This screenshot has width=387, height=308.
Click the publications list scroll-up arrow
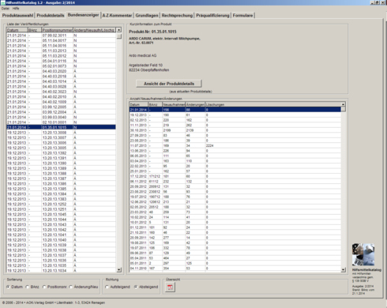[118, 30]
